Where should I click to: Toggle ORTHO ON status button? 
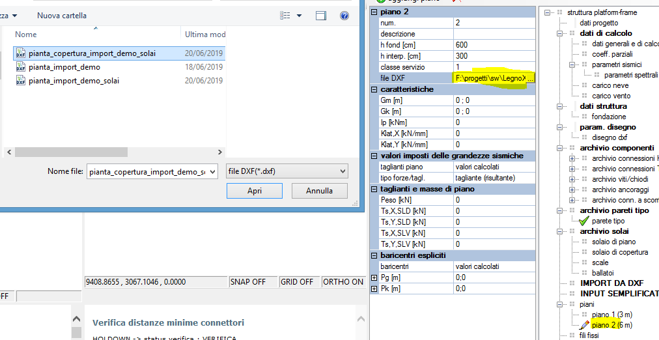(x=344, y=282)
